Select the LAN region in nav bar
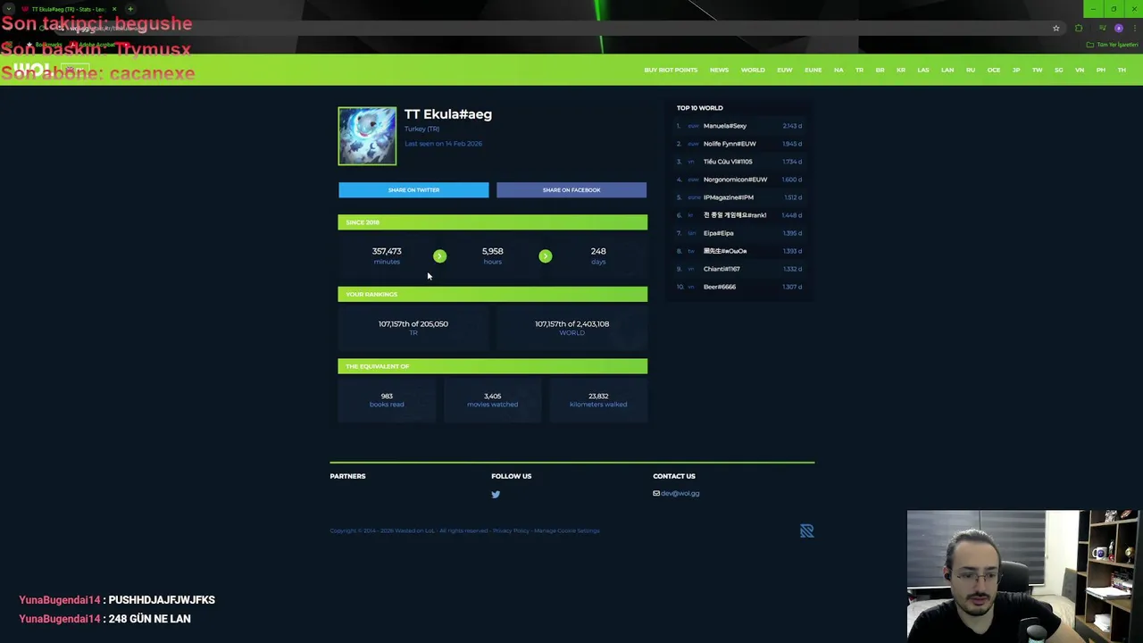Viewport: 1143px width, 643px height. tap(947, 70)
